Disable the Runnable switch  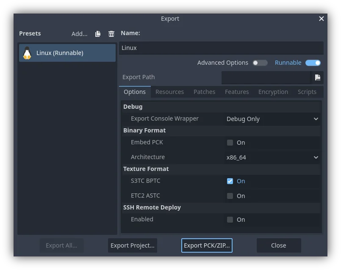pos(313,63)
